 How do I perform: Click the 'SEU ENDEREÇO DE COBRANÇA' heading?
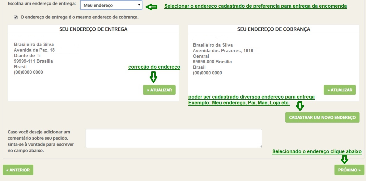pos(274,29)
